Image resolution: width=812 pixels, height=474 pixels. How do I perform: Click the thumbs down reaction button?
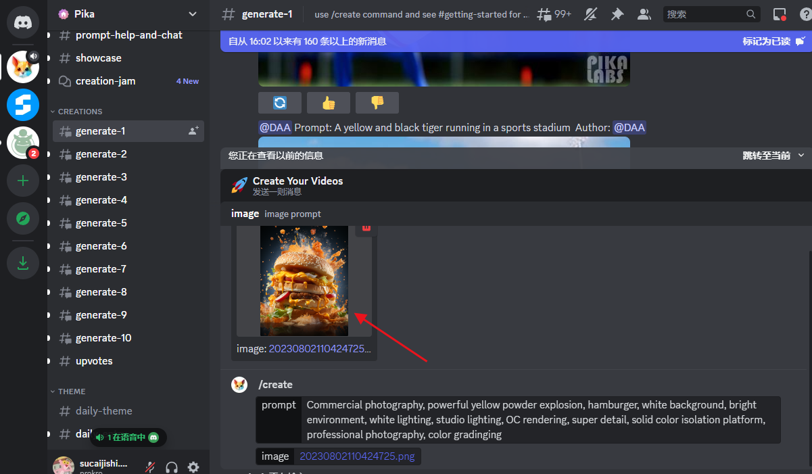click(377, 103)
